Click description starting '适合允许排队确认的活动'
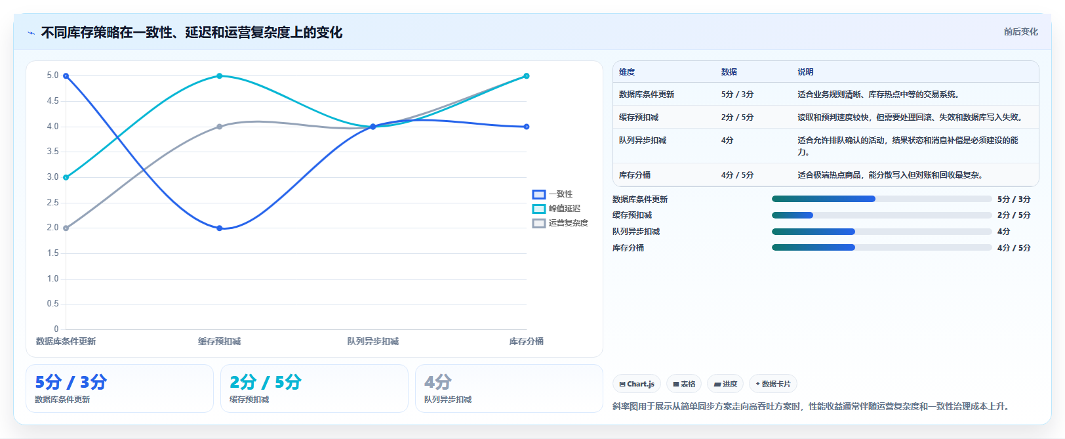This screenshot has width=1065, height=439. [x=908, y=146]
